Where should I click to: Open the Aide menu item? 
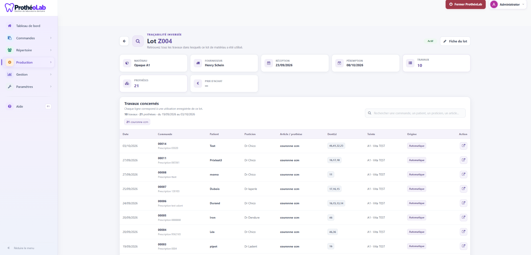tap(29, 106)
